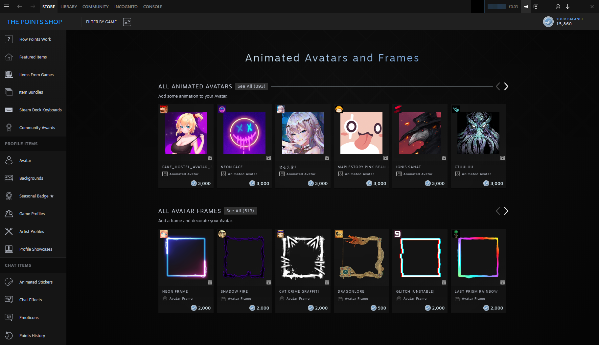Click the right arrow on the avatar frames row
The height and width of the screenshot is (345, 599).
click(x=506, y=211)
